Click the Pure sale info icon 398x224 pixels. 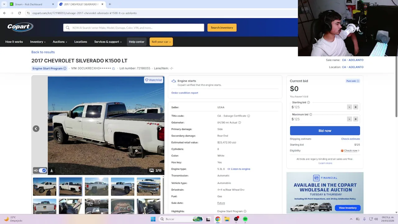click(358, 81)
